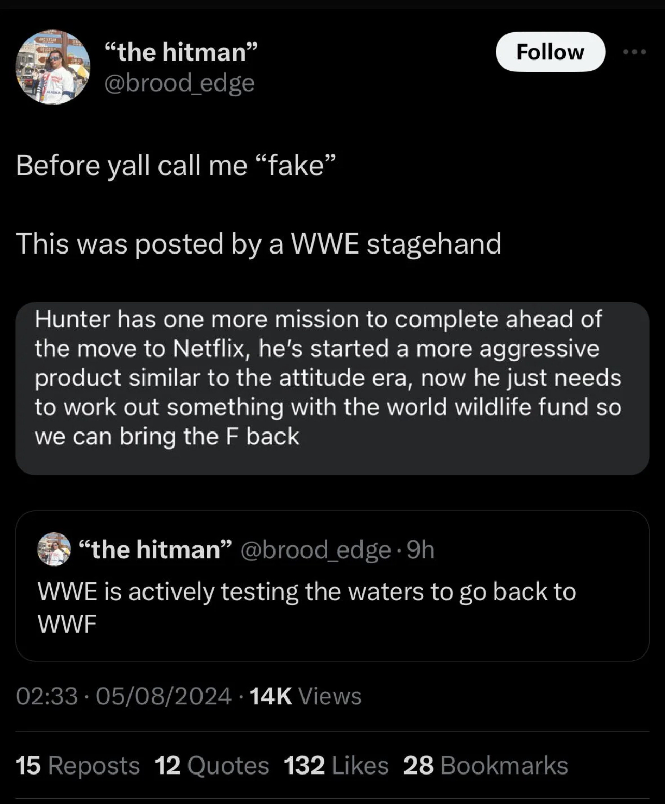Click the quoted tweet's "the hitman" name
Screen dimensions: 665x804
[155, 549]
